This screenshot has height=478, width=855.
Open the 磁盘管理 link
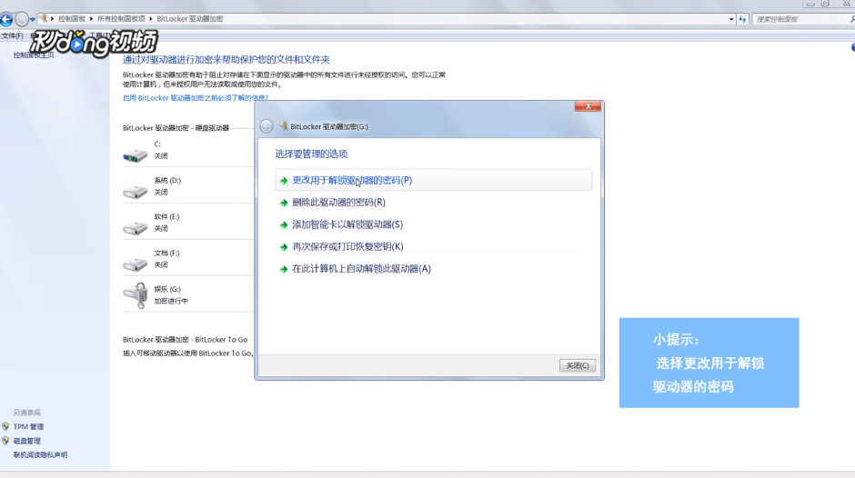26,441
